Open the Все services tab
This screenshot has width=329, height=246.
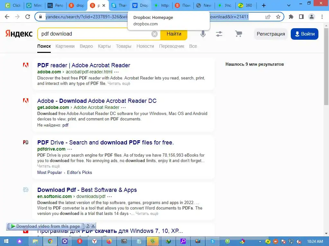click(193, 46)
